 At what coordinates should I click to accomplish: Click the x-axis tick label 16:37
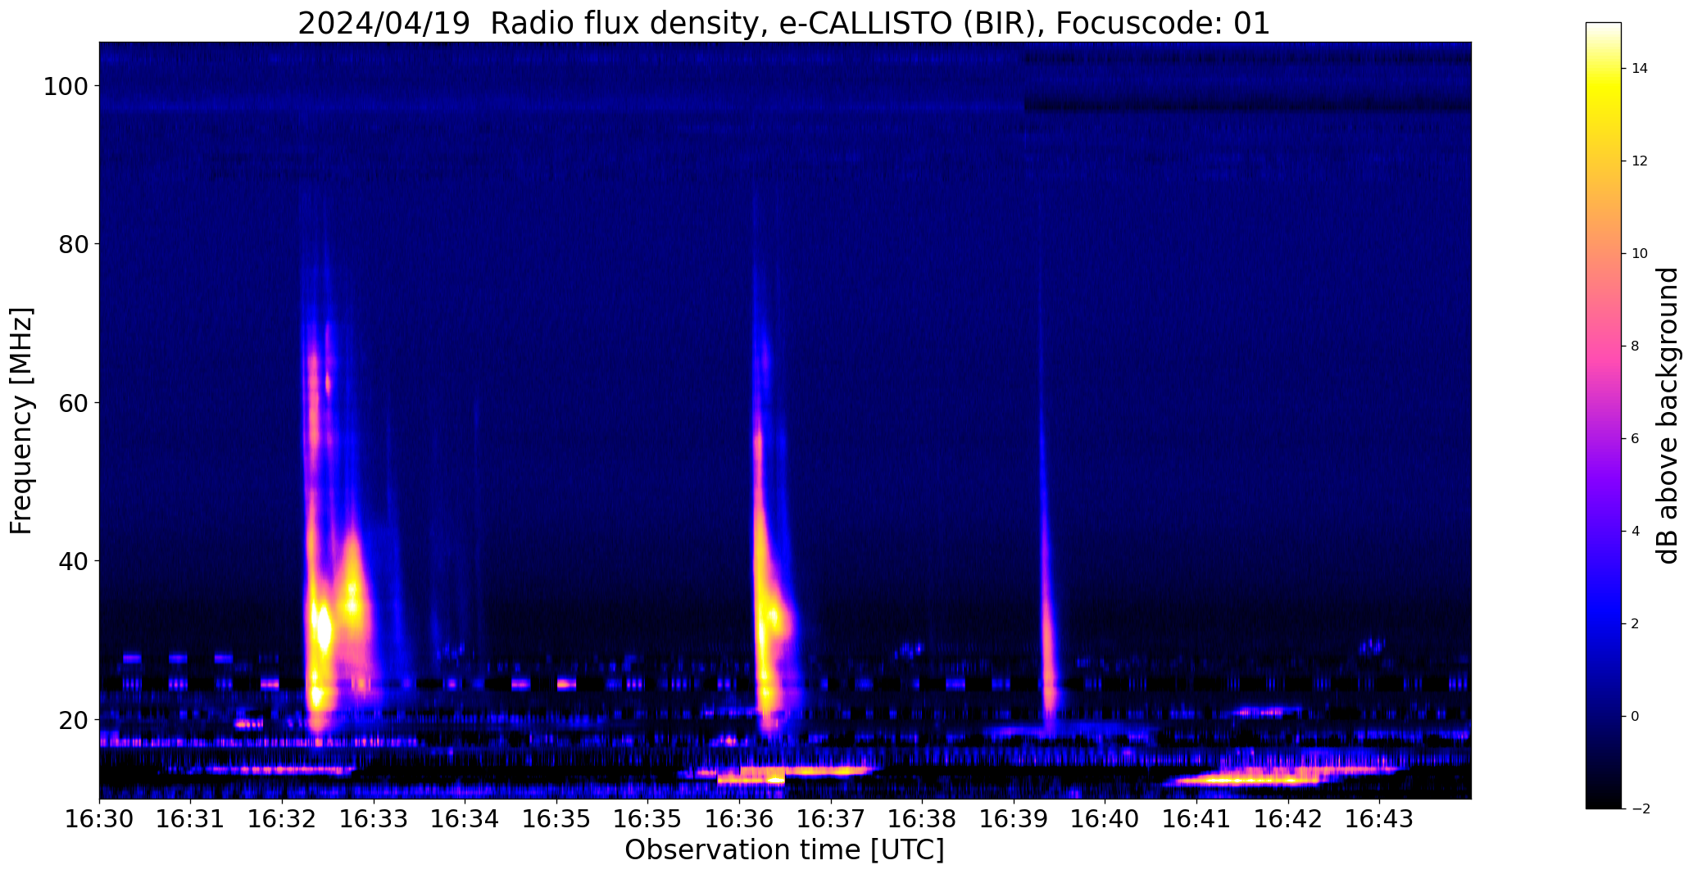(831, 818)
